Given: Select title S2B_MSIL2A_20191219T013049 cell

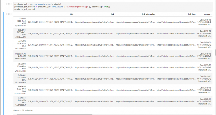Looking at the screenshot, I should point(51,90).
